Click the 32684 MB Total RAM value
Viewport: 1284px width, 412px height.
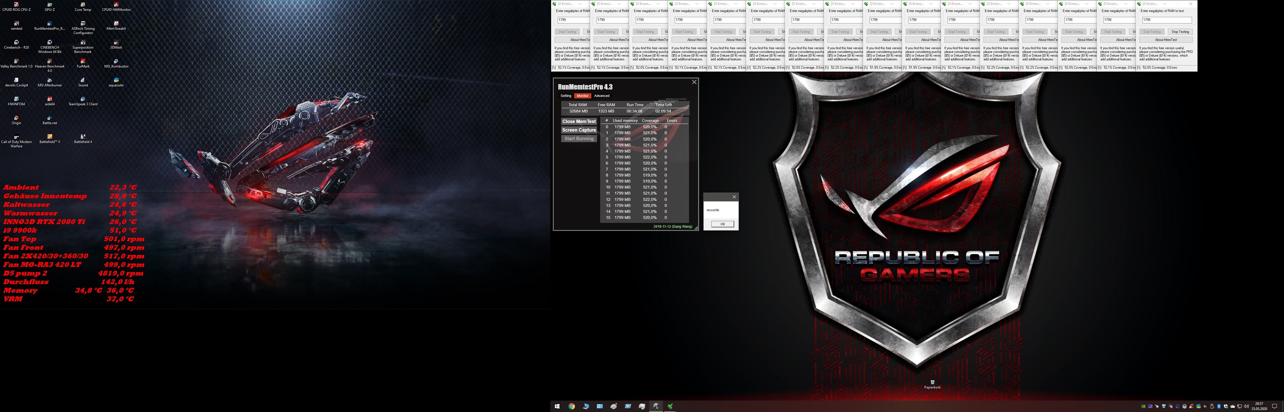click(578, 112)
